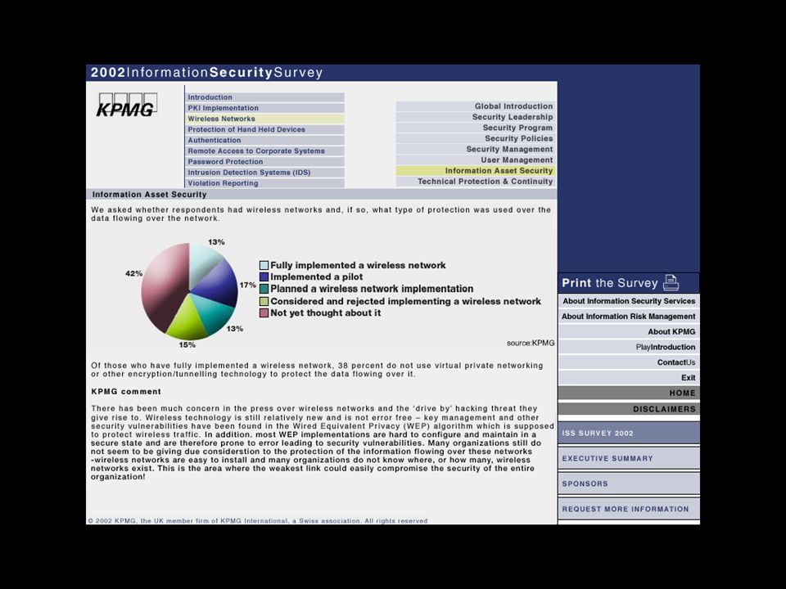The height and width of the screenshot is (589, 786).
Task: Open Remote Access to Corporate Systems
Action: 264,151
